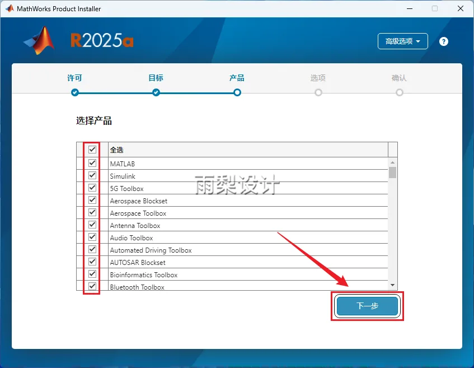Uncheck the MATLAB product checkbox
Screen dimensions: 474x368
[92, 163]
